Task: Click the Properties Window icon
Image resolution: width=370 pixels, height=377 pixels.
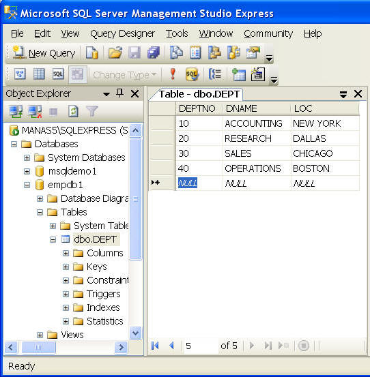Action: 253,53
